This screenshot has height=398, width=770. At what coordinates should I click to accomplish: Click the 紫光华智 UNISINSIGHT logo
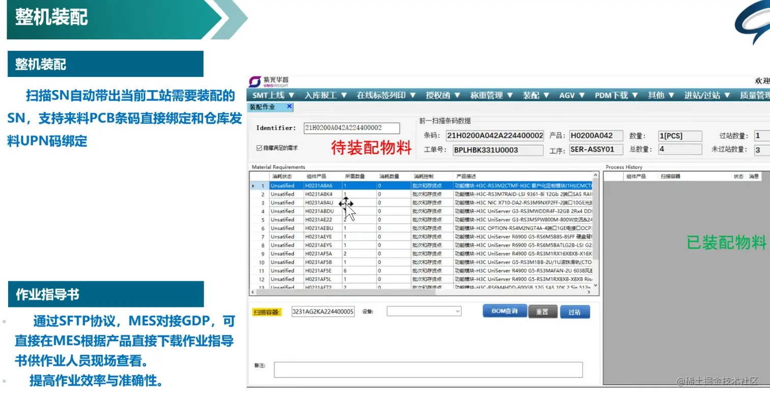[268, 81]
